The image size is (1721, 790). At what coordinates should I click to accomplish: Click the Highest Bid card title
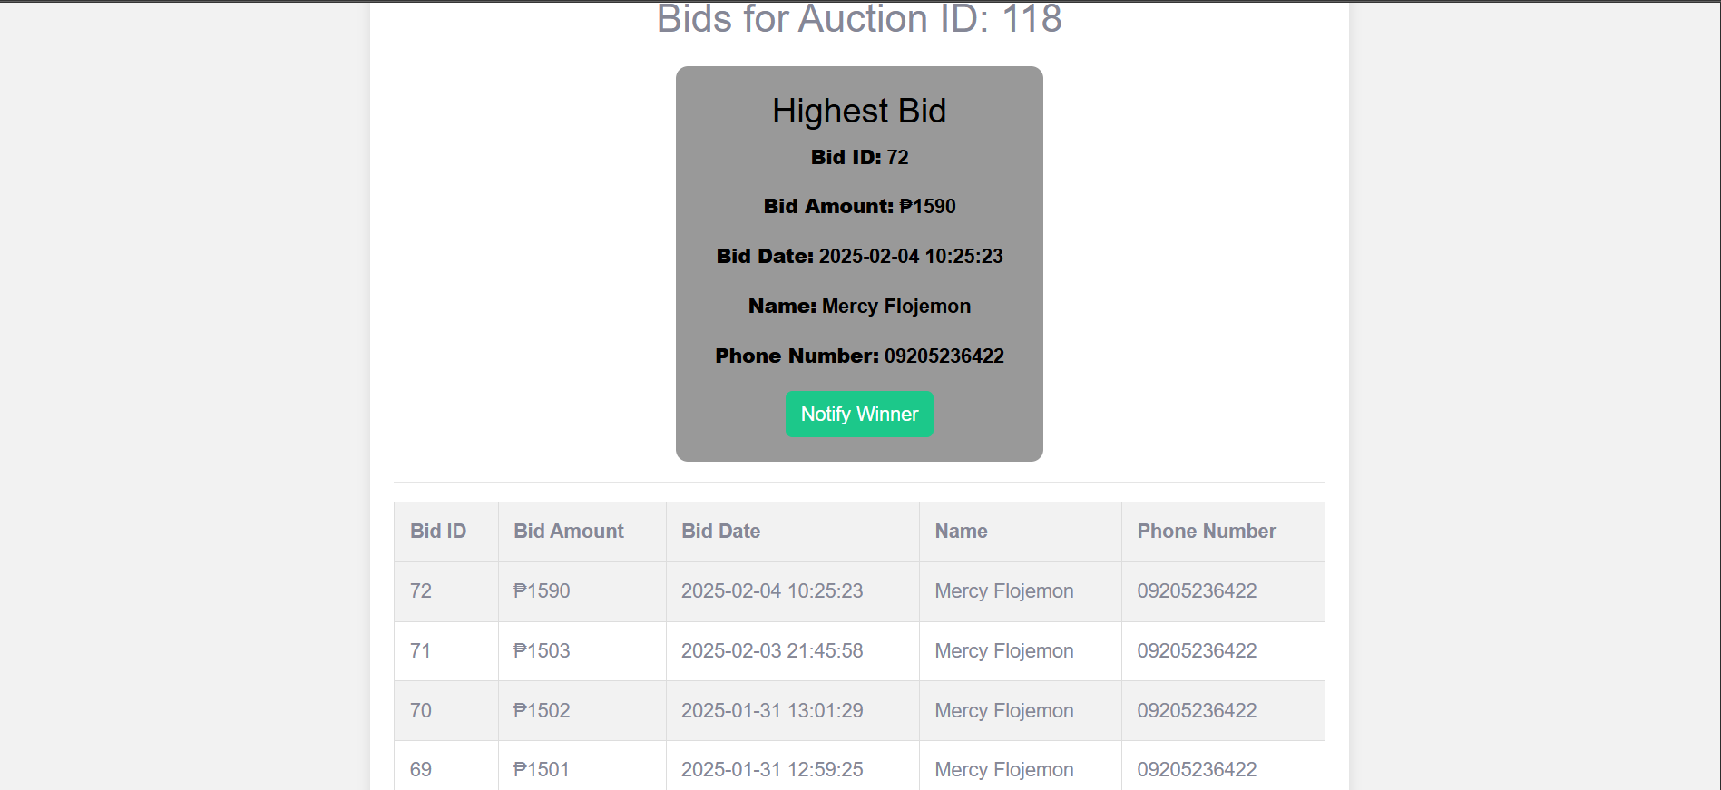(x=859, y=111)
